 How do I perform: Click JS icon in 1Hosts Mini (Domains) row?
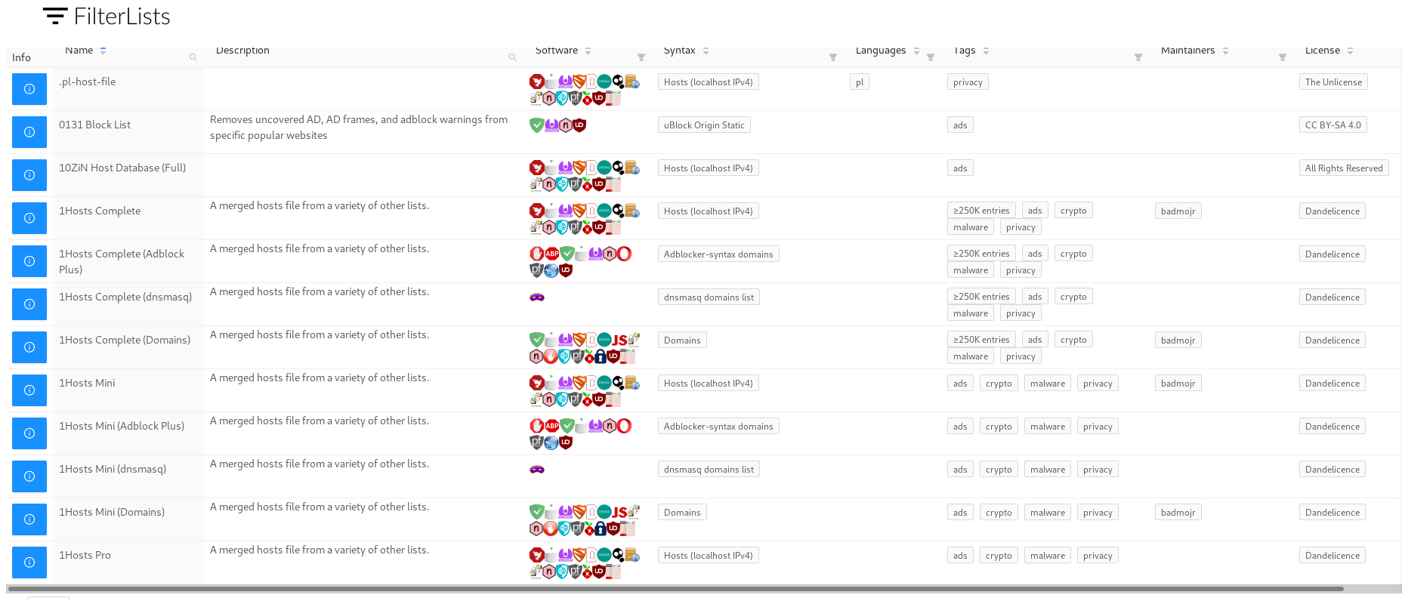coord(619,513)
